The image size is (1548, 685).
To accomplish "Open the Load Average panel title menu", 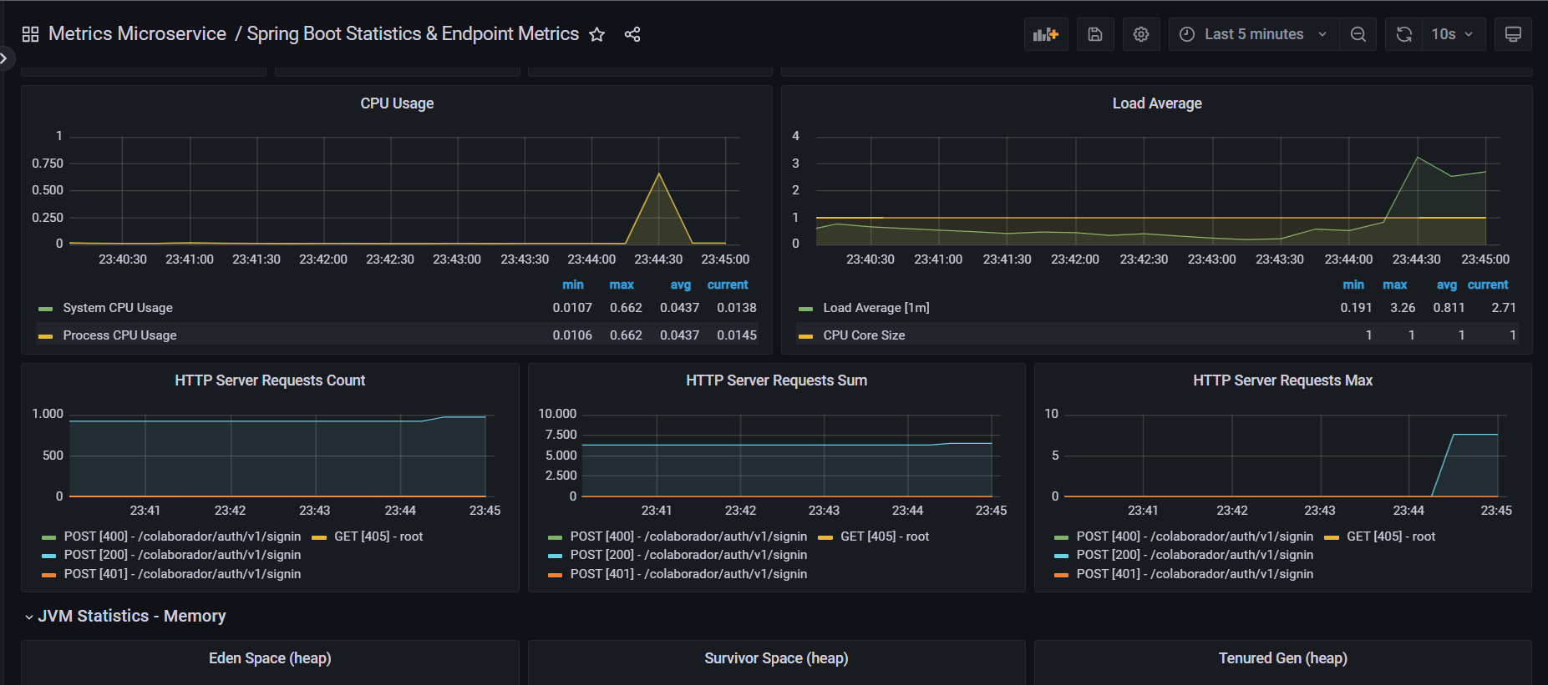I will 1156,103.
